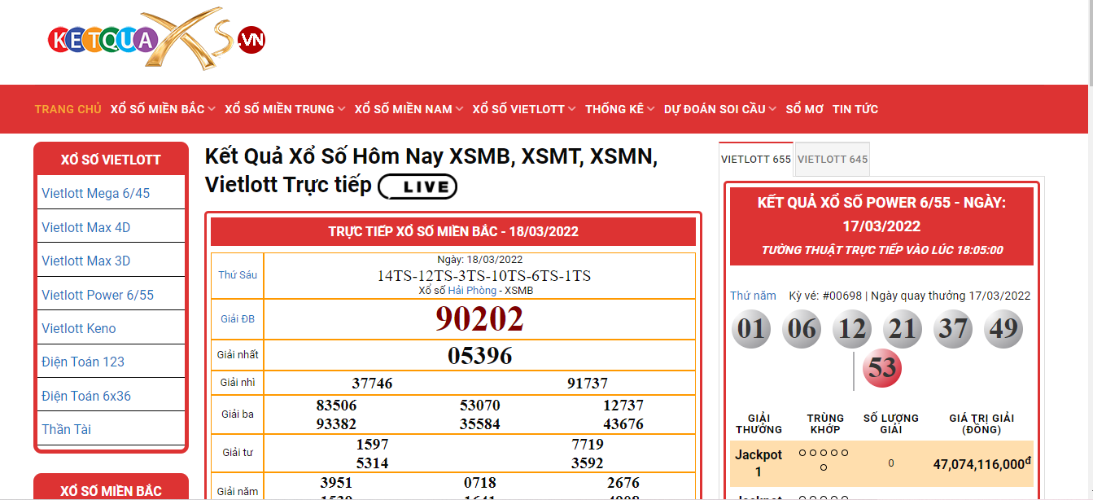Click the Xổ Số Vietlott sidebar header
Viewport: 1093px width, 500px height.
(x=111, y=160)
